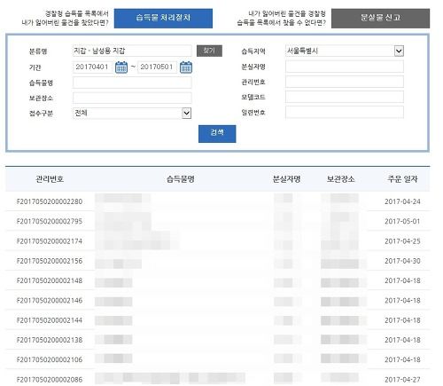The width and height of the screenshot is (443, 386).
Task: Select row F2017050200002146
Action: [x=217, y=300]
